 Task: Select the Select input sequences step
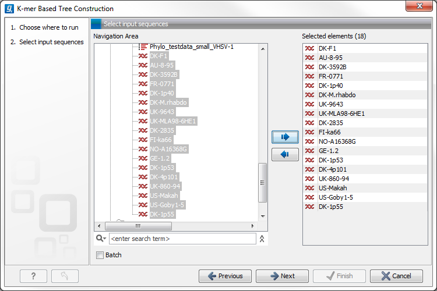point(51,42)
